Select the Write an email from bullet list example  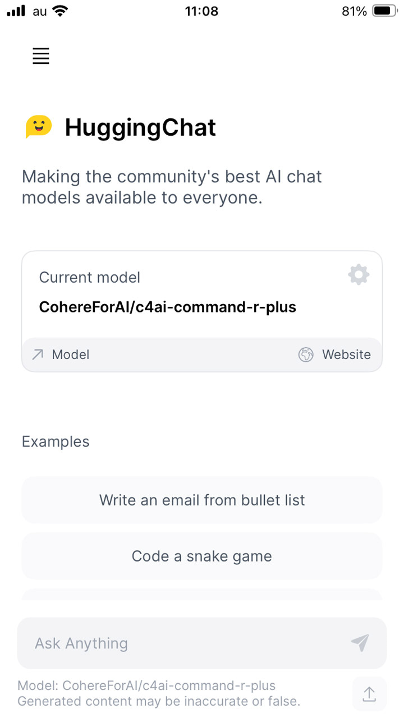pos(201,500)
